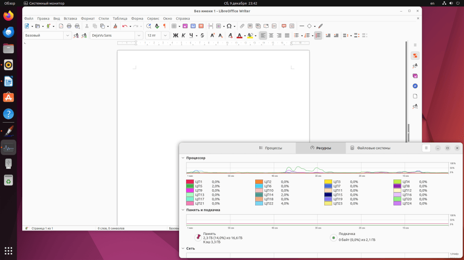Toggle Underline (Ч) formatting
Image resolution: width=464 pixels, height=260 pixels.
click(x=191, y=36)
